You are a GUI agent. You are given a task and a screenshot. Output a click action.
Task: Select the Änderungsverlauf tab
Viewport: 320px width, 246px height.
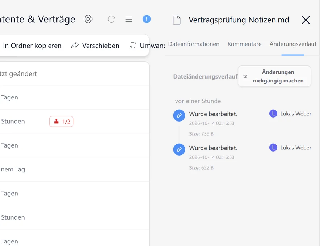click(293, 44)
